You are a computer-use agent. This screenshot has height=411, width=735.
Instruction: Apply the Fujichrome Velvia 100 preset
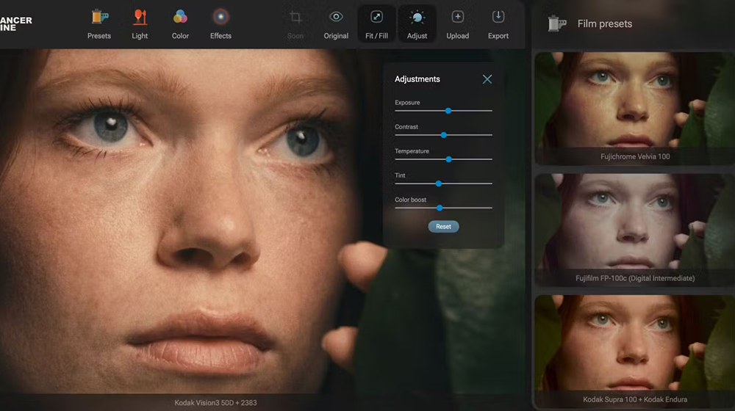(633, 103)
